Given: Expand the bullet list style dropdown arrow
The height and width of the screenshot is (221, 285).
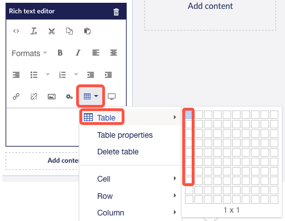Looking at the screenshot, I should (48, 74).
